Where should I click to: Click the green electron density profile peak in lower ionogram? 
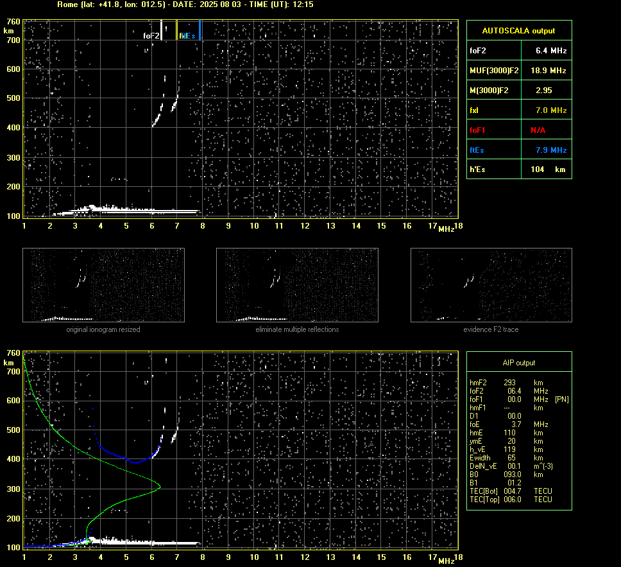pyautogui.click(x=160, y=487)
